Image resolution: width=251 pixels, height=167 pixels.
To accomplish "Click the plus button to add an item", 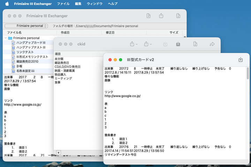I will coord(58,152).
